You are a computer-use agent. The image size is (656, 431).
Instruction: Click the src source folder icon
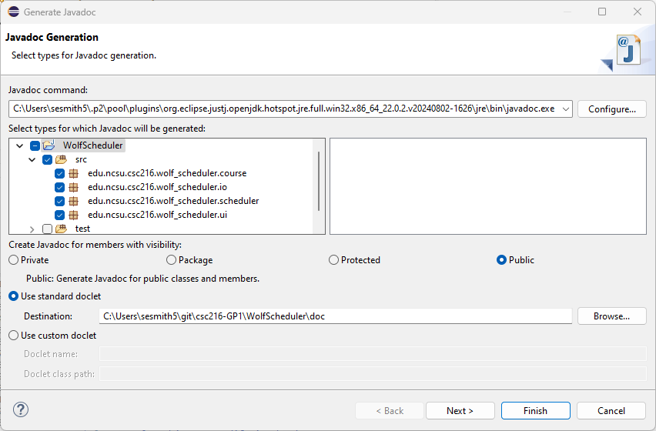pos(61,159)
